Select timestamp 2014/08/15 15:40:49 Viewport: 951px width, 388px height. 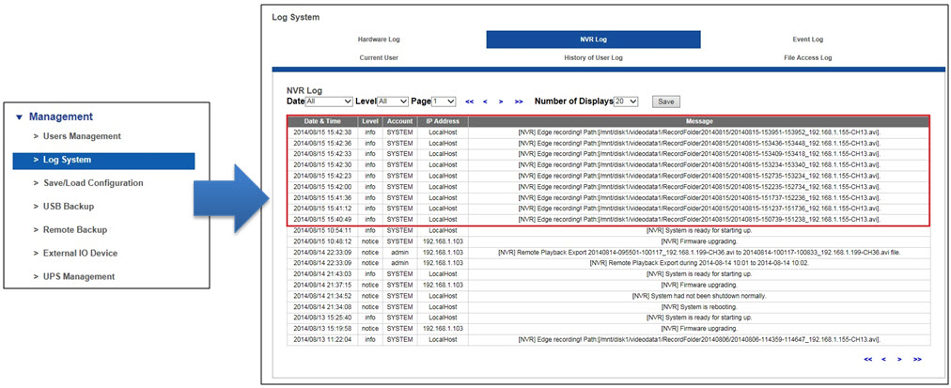[322, 220]
